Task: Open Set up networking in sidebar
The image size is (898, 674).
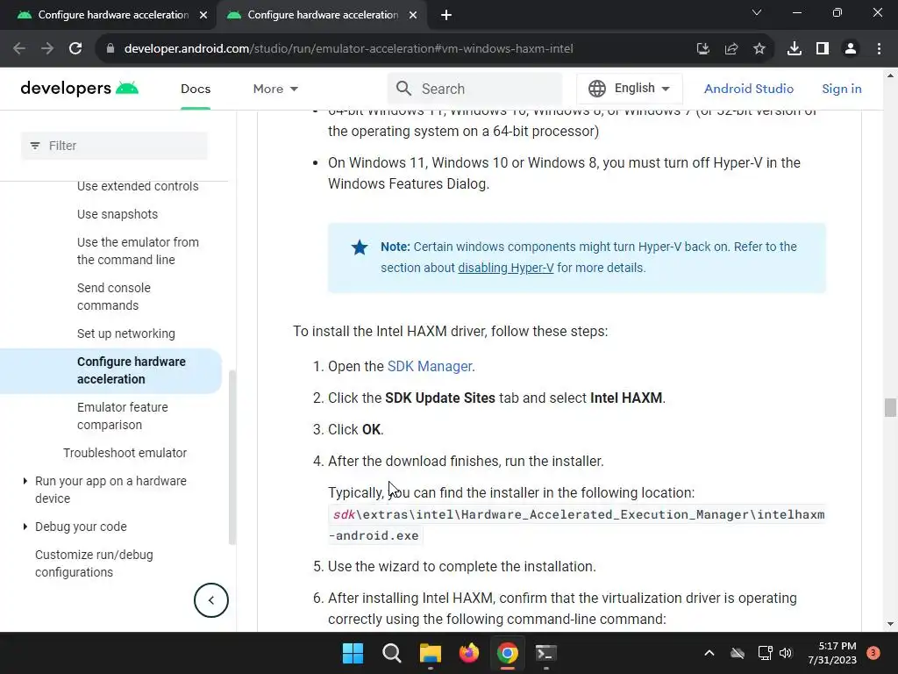Action: pyautogui.click(x=126, y=333)
